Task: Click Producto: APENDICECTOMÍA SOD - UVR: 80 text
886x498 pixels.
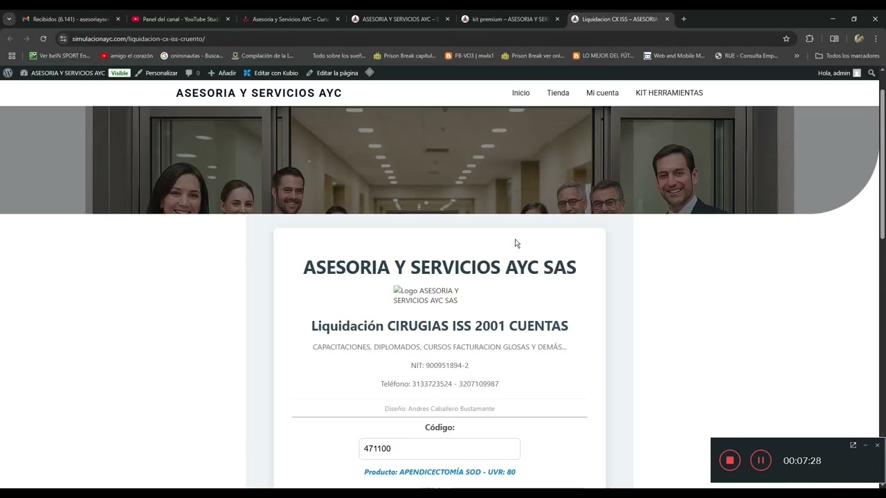Action: [x=440, y=472]
